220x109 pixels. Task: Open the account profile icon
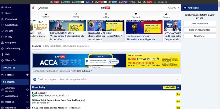(179, 8)
